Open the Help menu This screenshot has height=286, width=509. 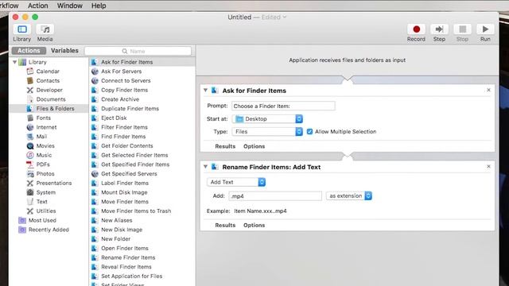tap(99, 6)
